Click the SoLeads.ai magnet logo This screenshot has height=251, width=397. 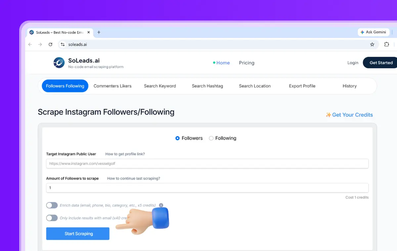click(59, 63)
